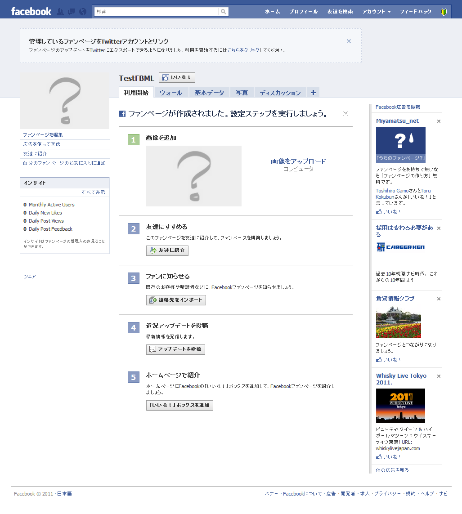The image size is (462, 514).
Task: Open the messages icon in header
Action: pyautogui.click(x=71, y=12)
